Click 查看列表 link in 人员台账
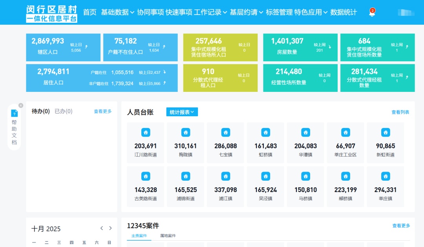Screen dimensions: 424x247 click(400, 112)
